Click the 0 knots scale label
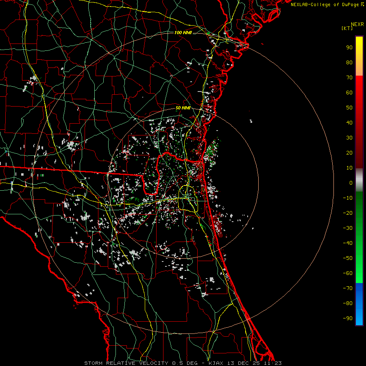This screenshot has width=366, height=366. 351,183
